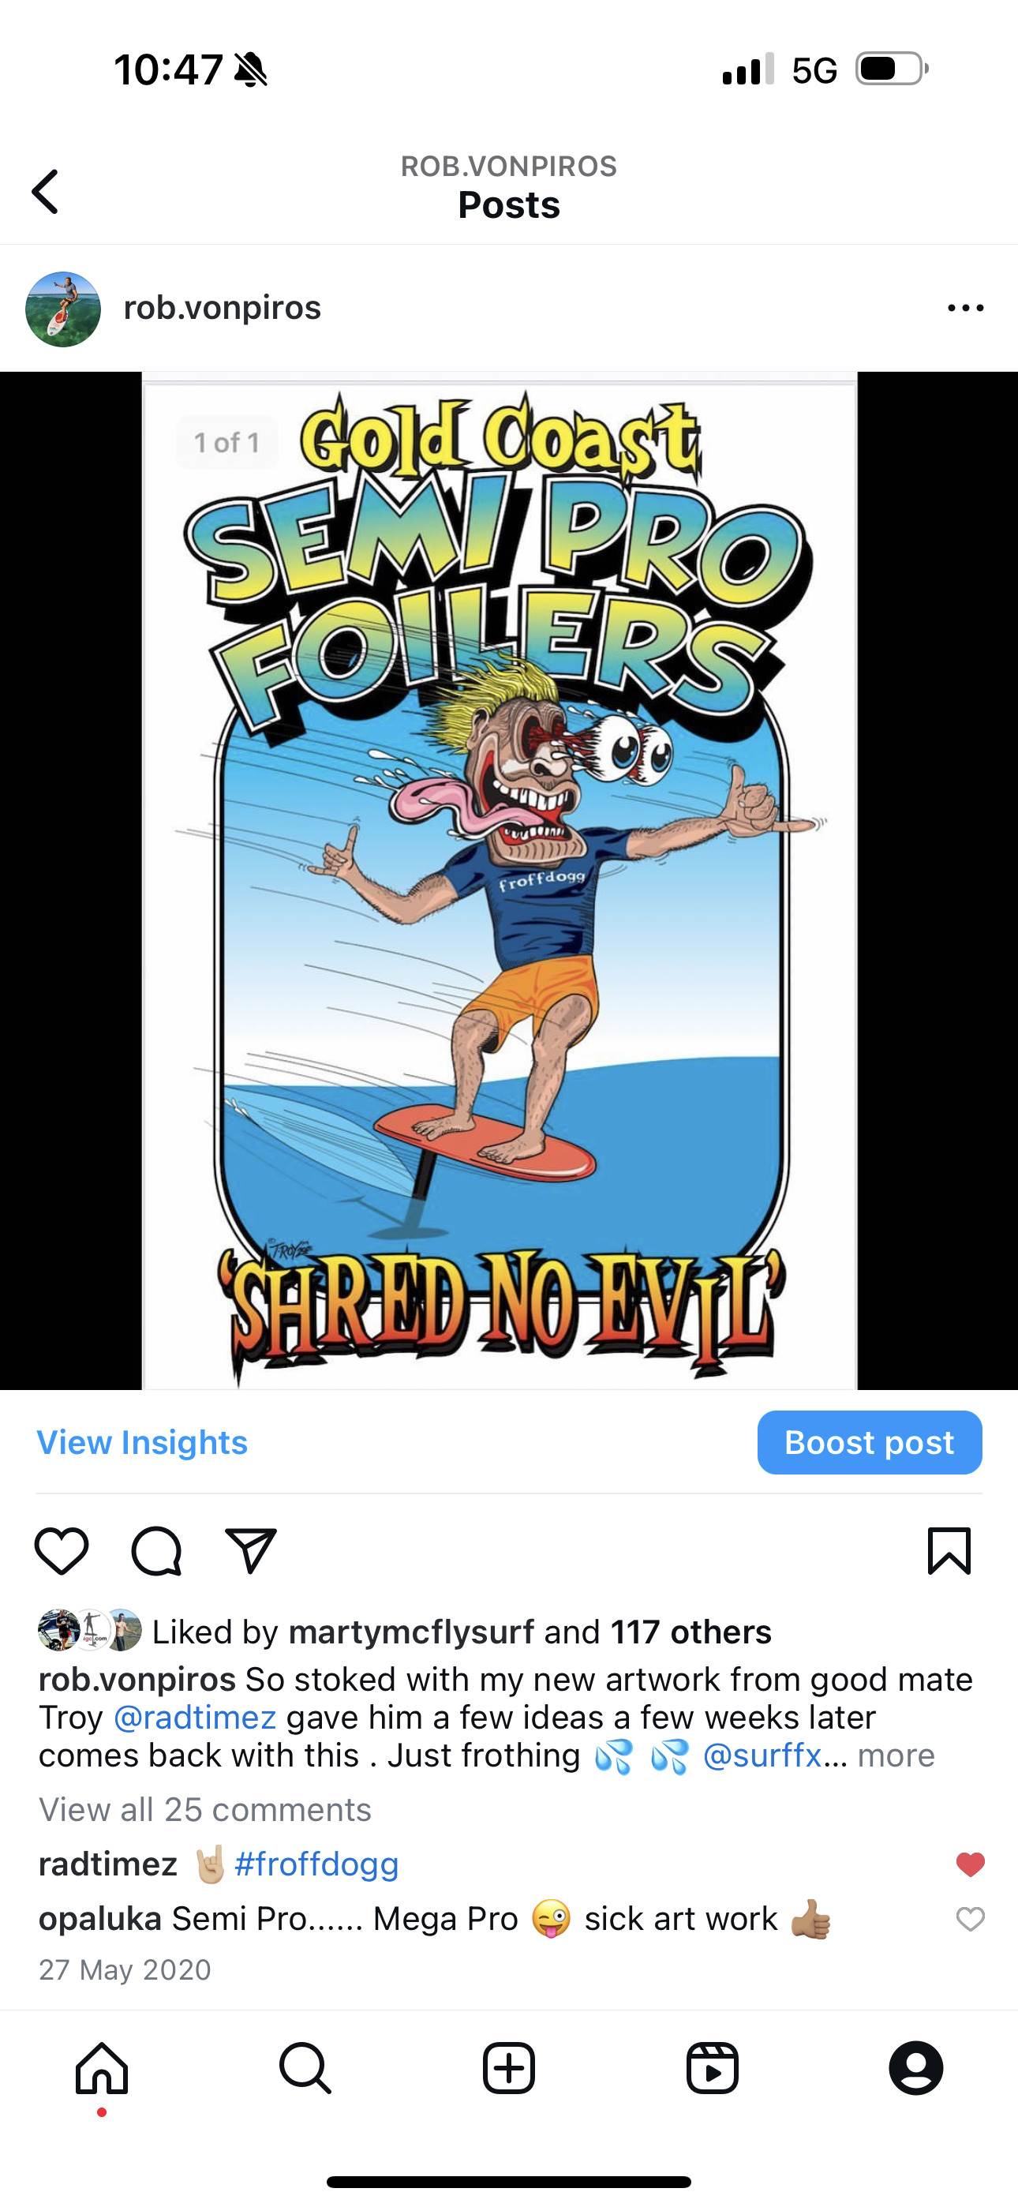Tap the back arrow to leave Posts
The height and width of the screenshot is (2207, 1018).
46,190
